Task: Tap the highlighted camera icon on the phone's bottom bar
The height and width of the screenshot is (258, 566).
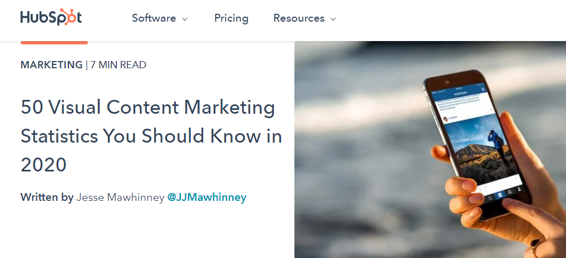Action: (500, 195)
